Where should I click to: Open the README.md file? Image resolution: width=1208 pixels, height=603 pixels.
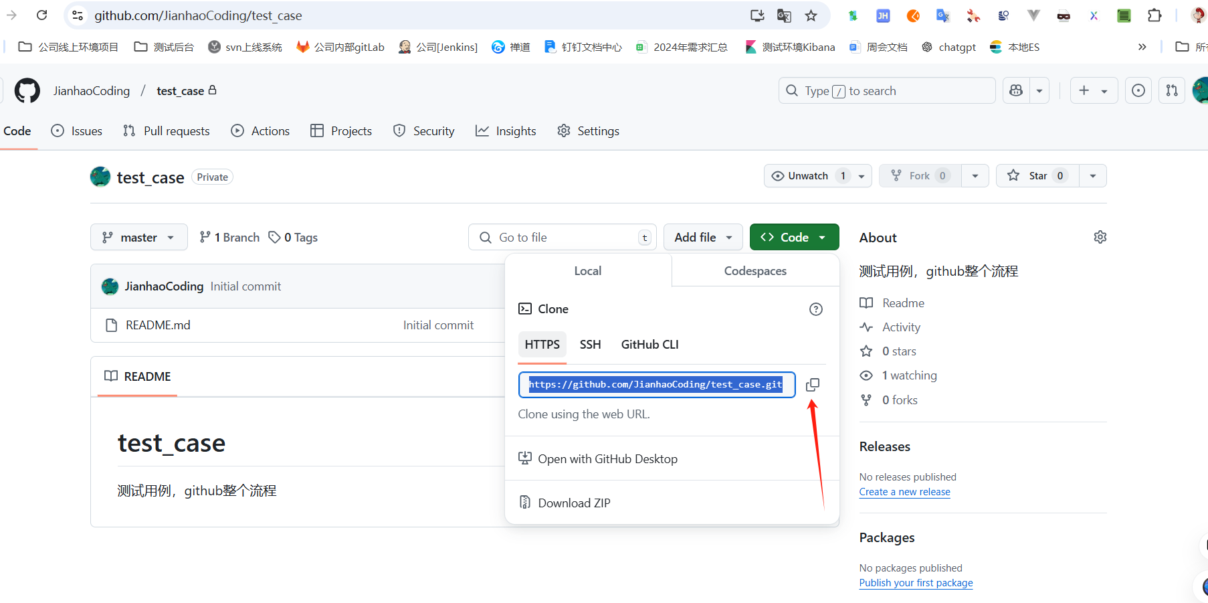coord(158,325)
